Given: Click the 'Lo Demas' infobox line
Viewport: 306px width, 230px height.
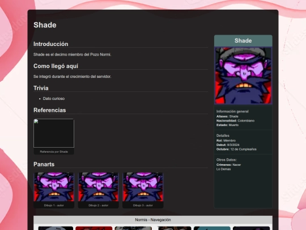Looking at the screenshot, I should 223,169.
